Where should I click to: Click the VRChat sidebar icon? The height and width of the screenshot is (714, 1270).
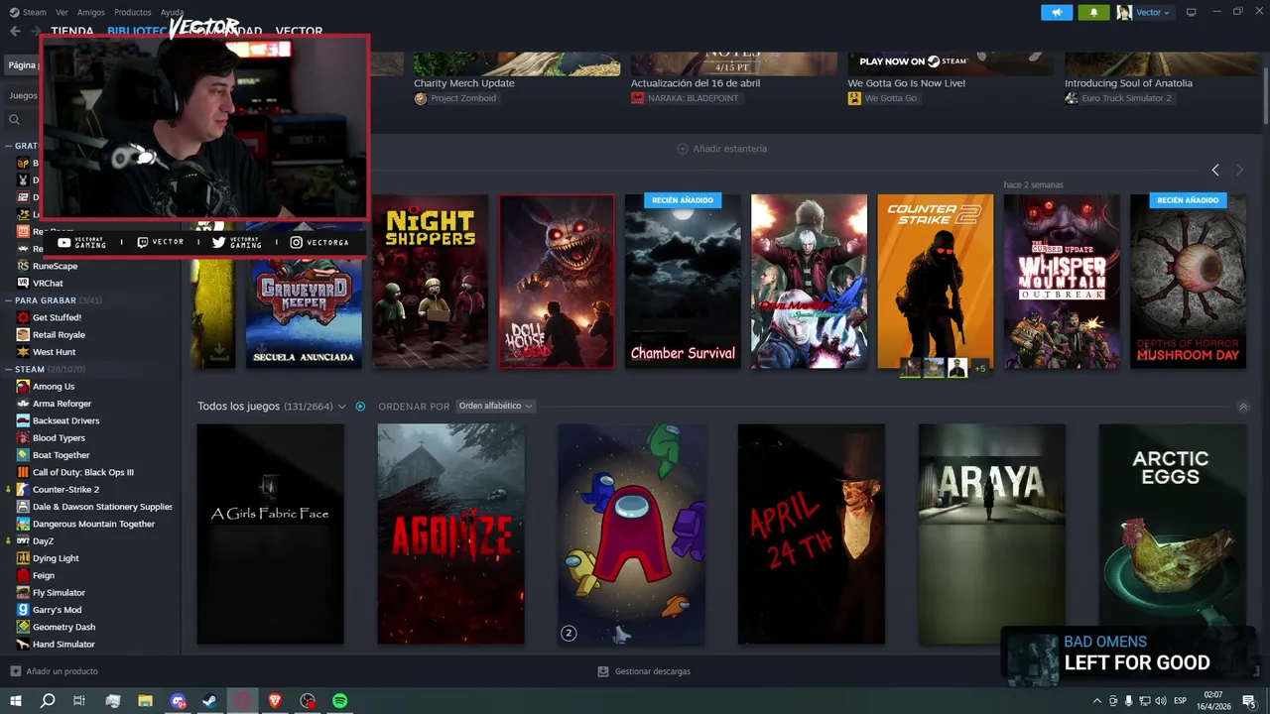(23, 283)
